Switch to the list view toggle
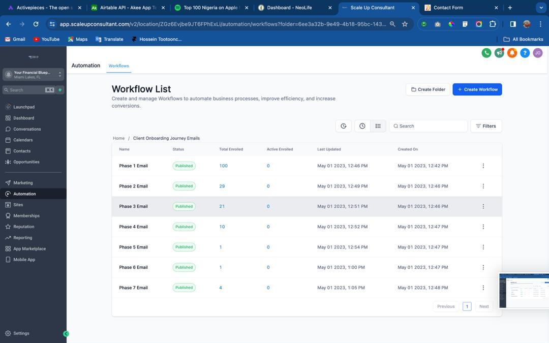The height and width of the screenshot is (343, 549). 378,126
